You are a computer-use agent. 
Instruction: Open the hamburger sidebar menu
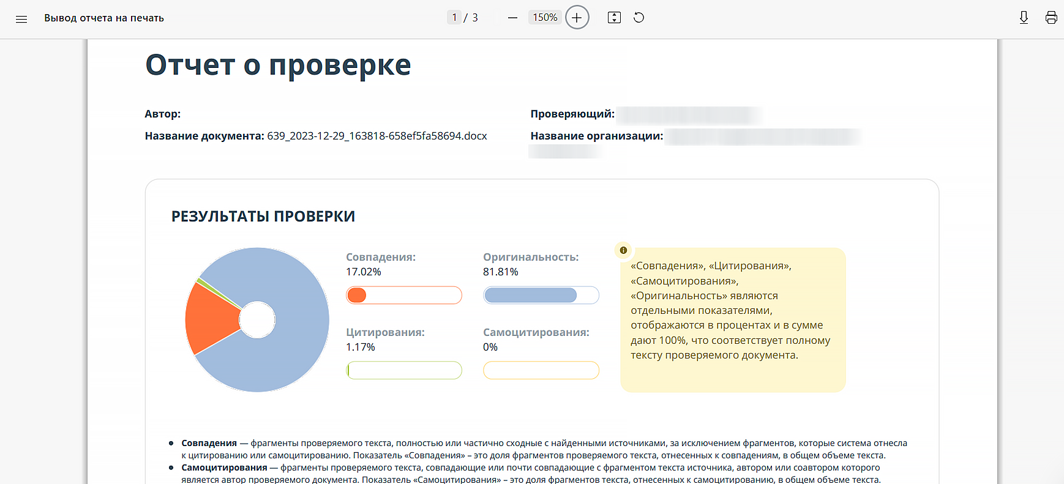click(21, 18)
